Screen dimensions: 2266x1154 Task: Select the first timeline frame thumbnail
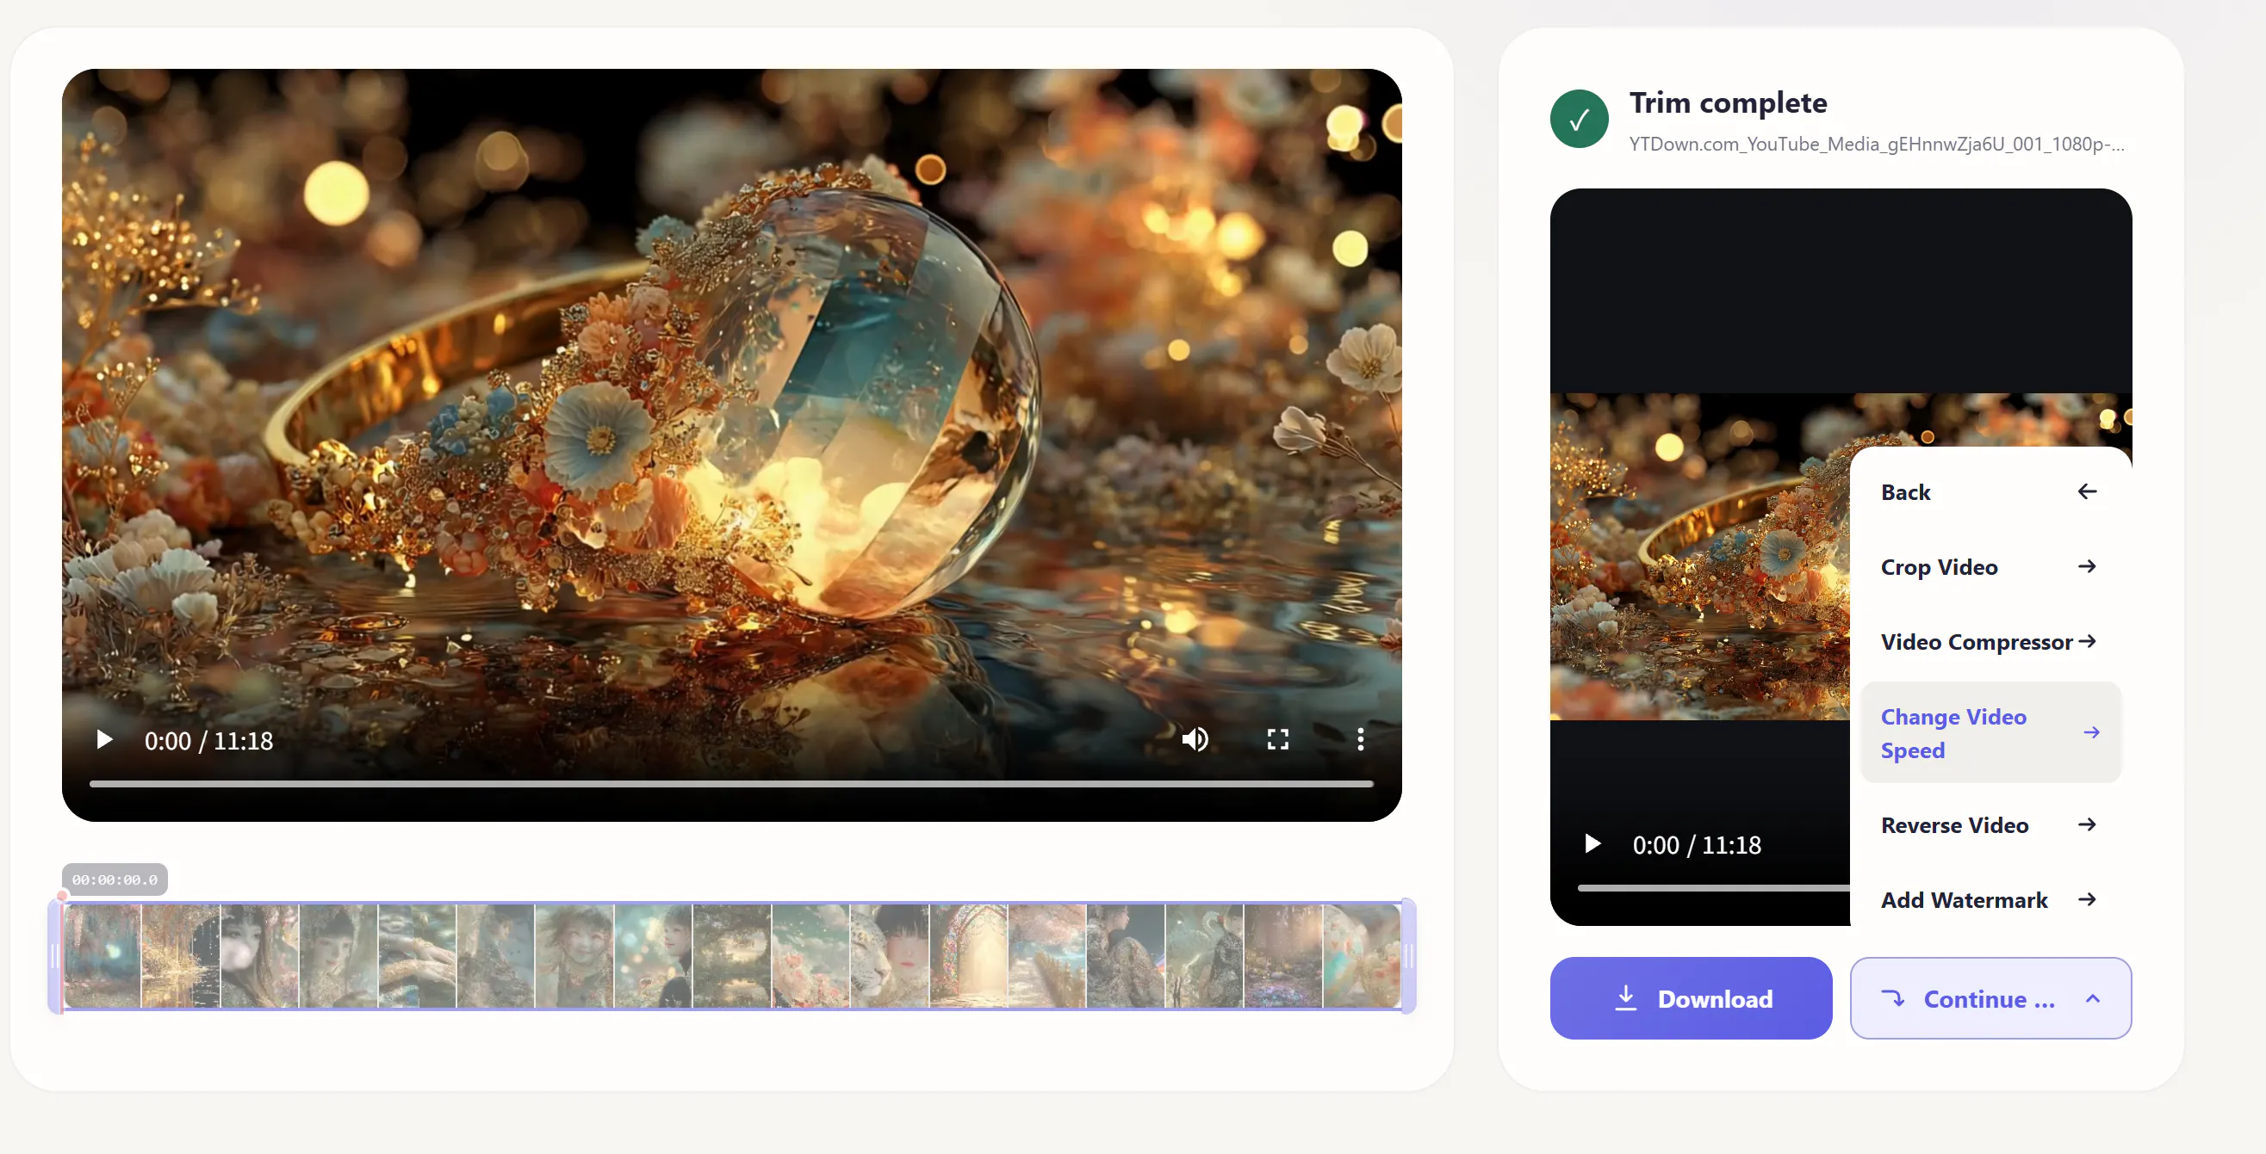(102, 956)
